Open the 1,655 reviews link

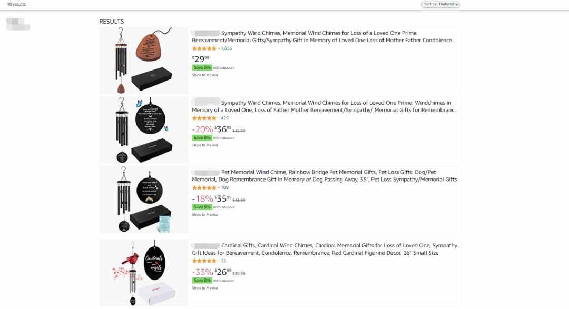[227, 48]
